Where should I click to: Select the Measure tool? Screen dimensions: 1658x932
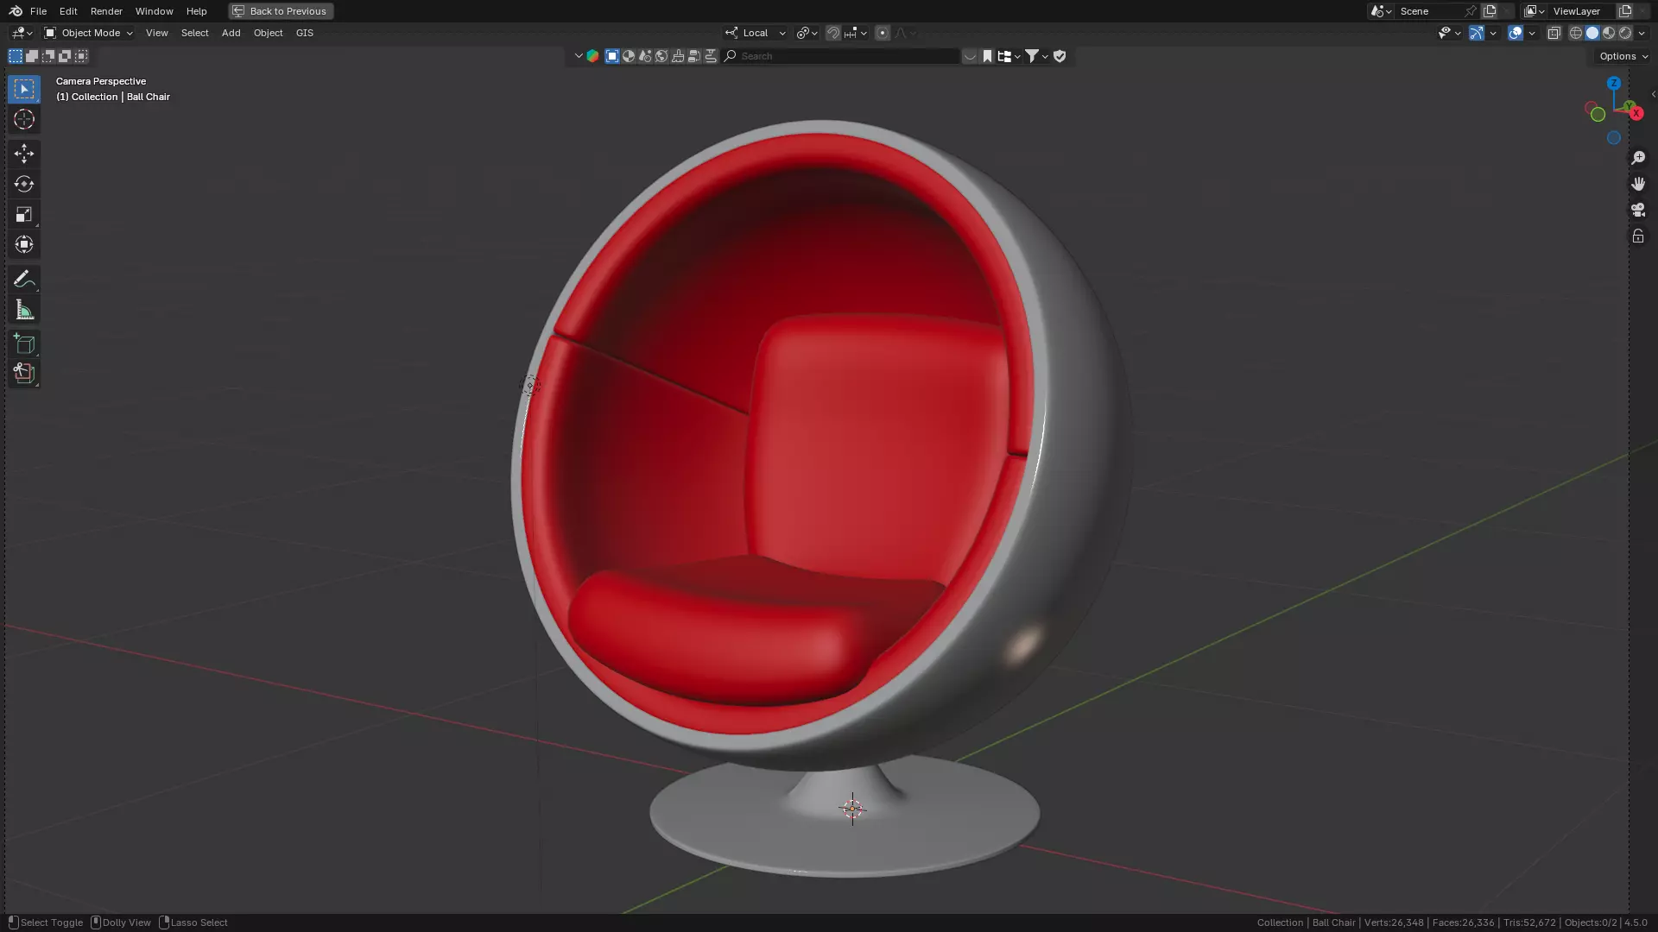[x=24, y=310]
